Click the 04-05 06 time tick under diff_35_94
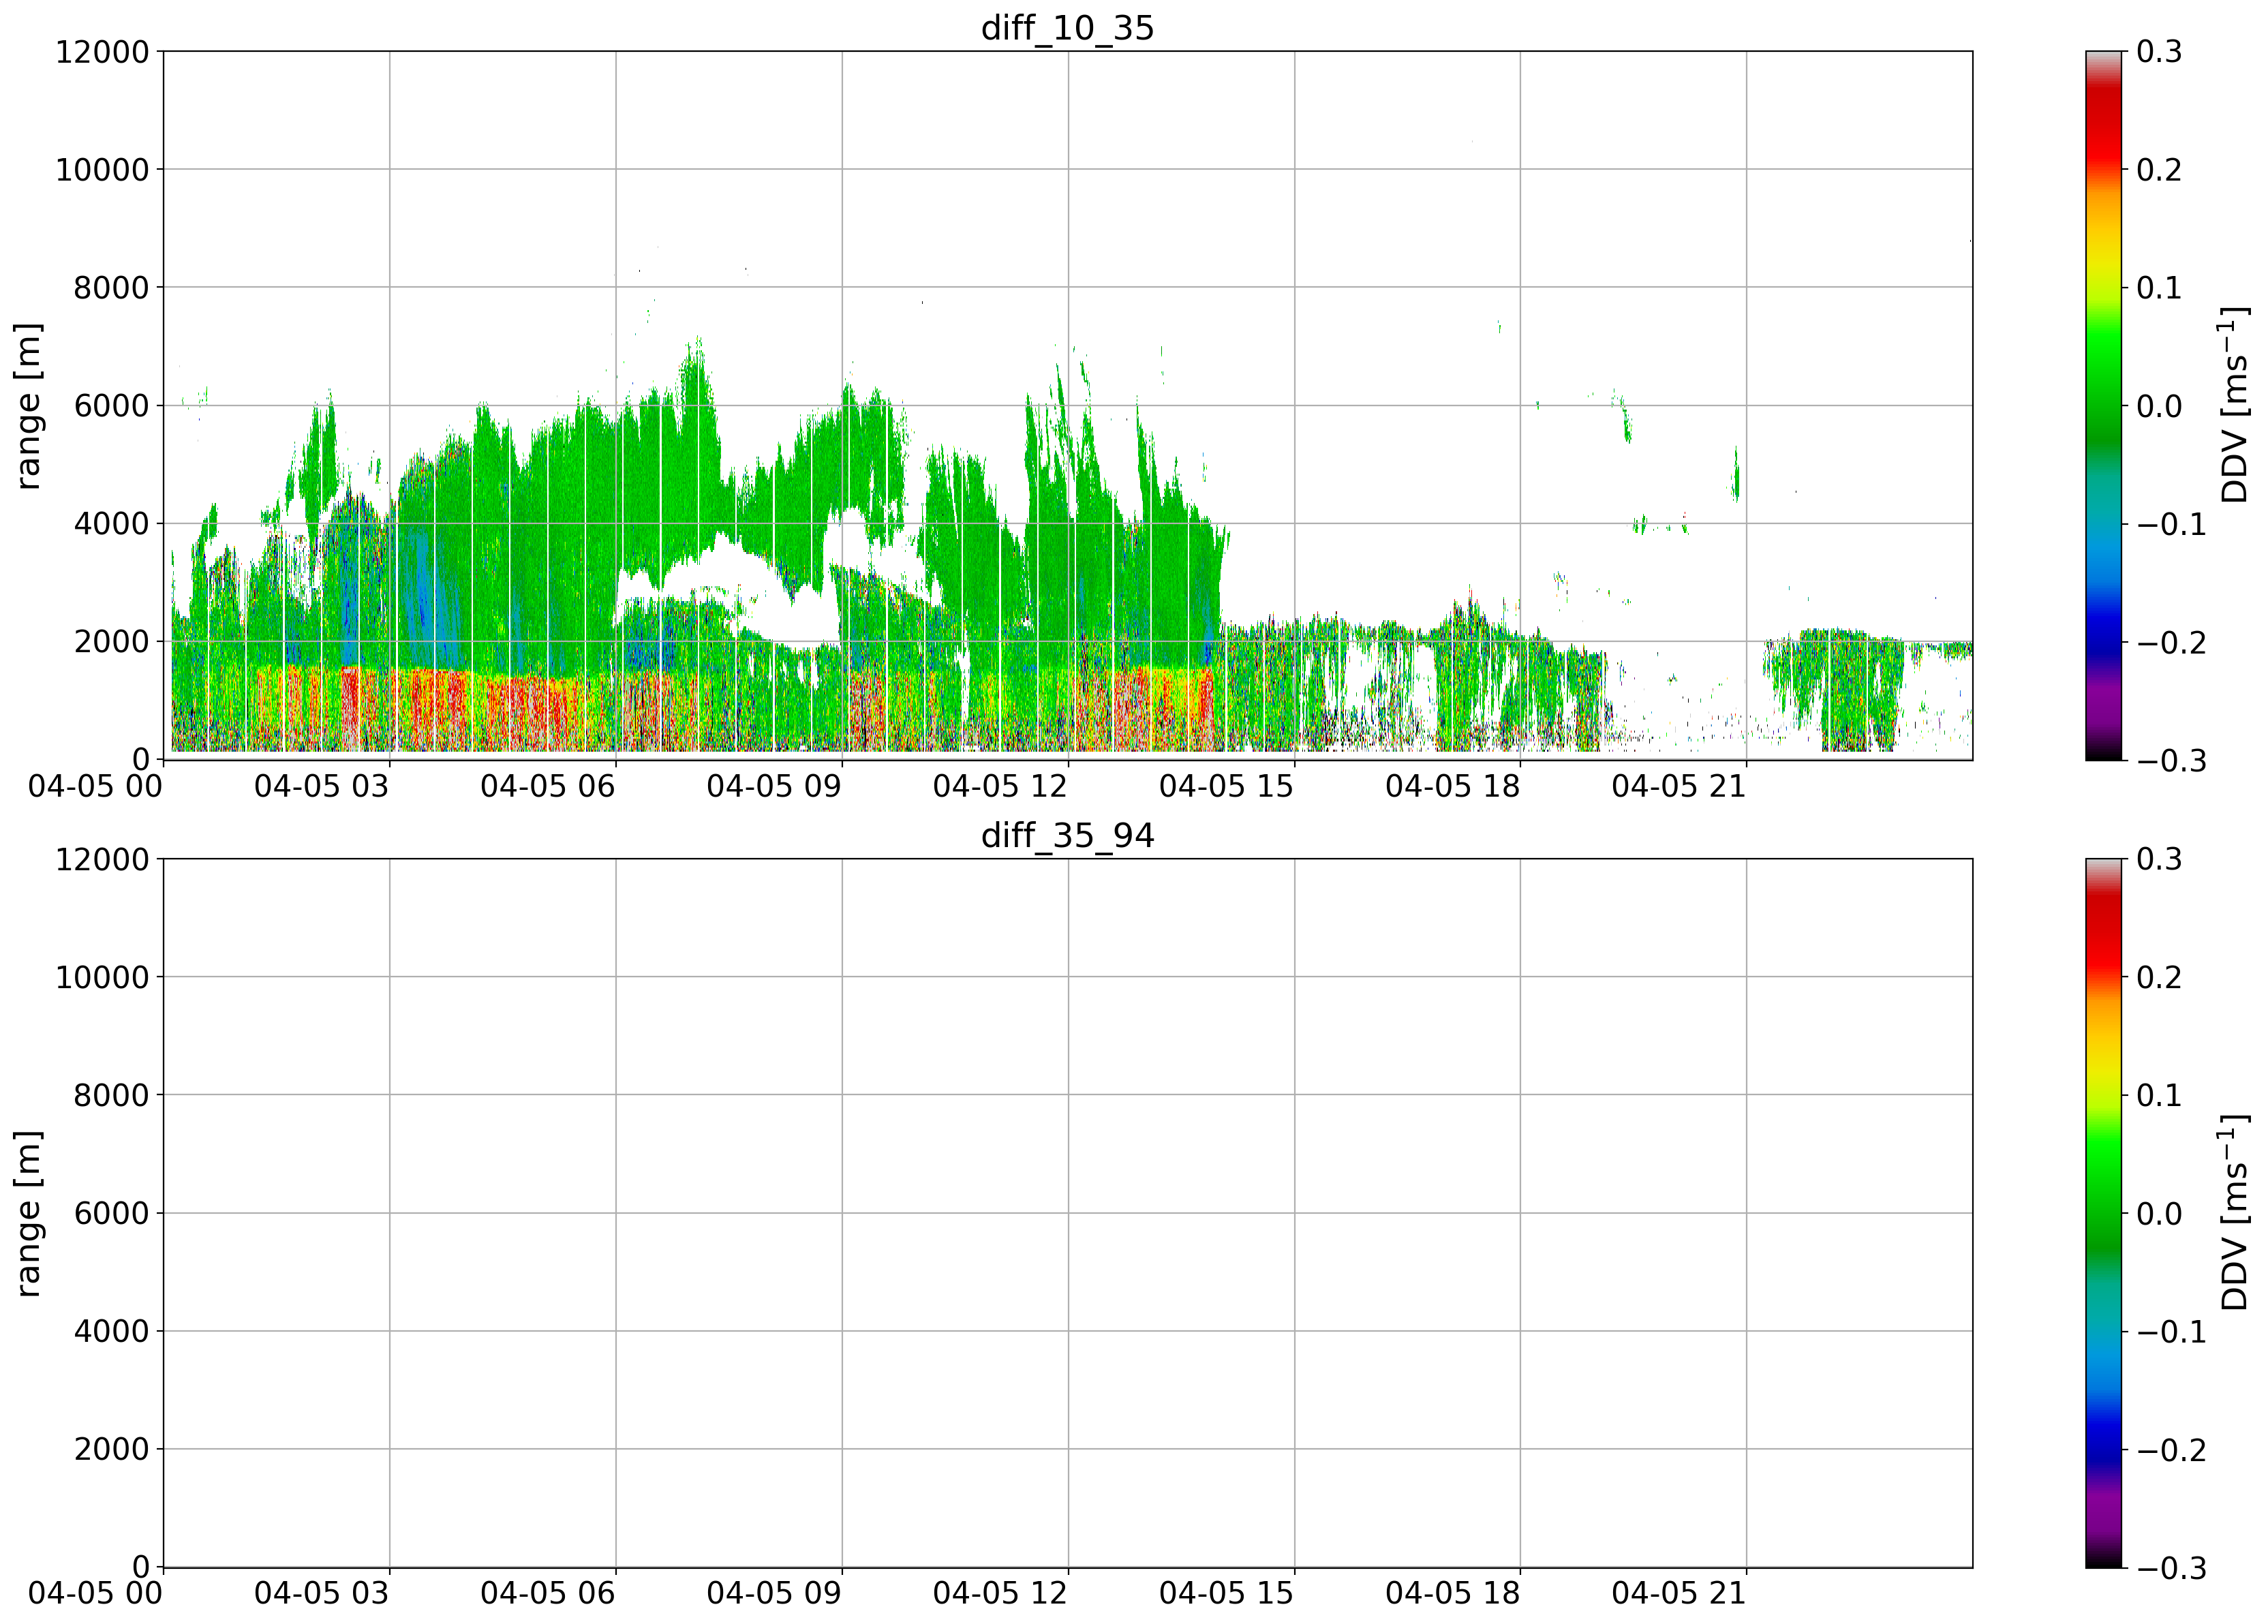 tap(547, 1593)
